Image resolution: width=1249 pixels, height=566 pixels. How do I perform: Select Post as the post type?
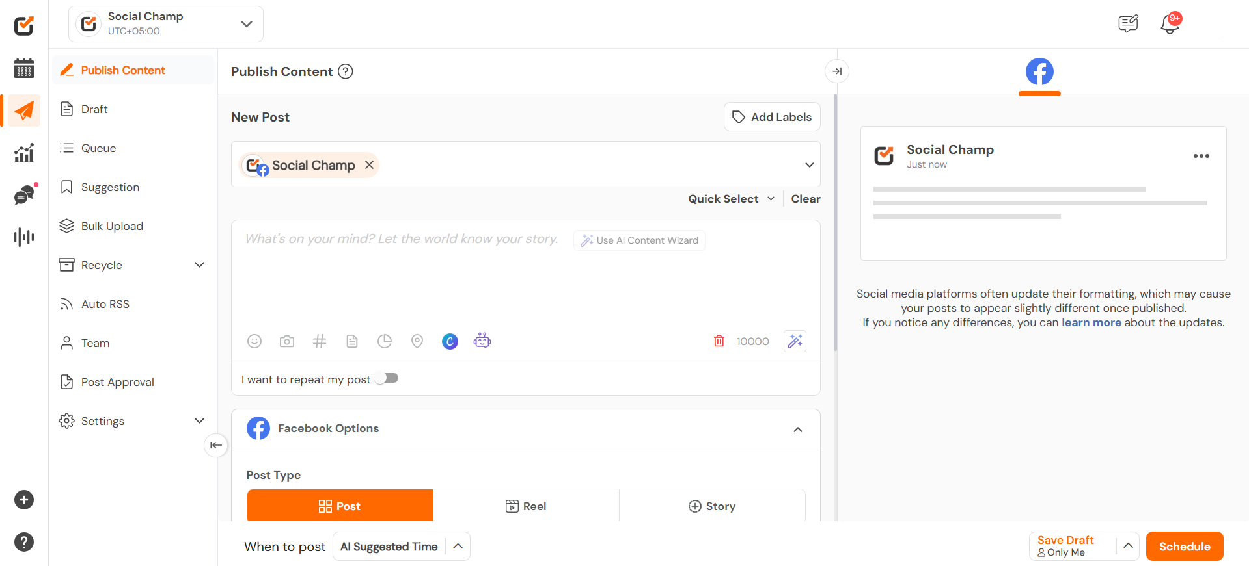coord(340,506)
